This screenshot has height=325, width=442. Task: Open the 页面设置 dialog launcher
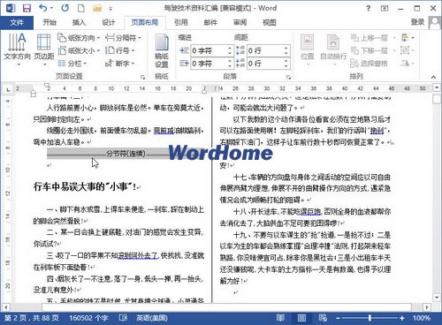(x=143, y=77)
